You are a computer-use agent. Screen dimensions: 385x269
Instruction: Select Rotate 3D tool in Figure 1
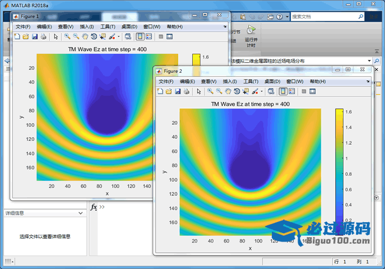tap(94, 37)
